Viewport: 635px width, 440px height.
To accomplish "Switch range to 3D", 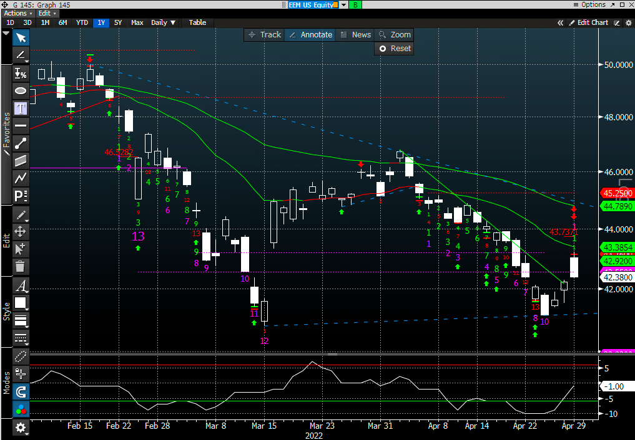I will (x=27, y=22).
